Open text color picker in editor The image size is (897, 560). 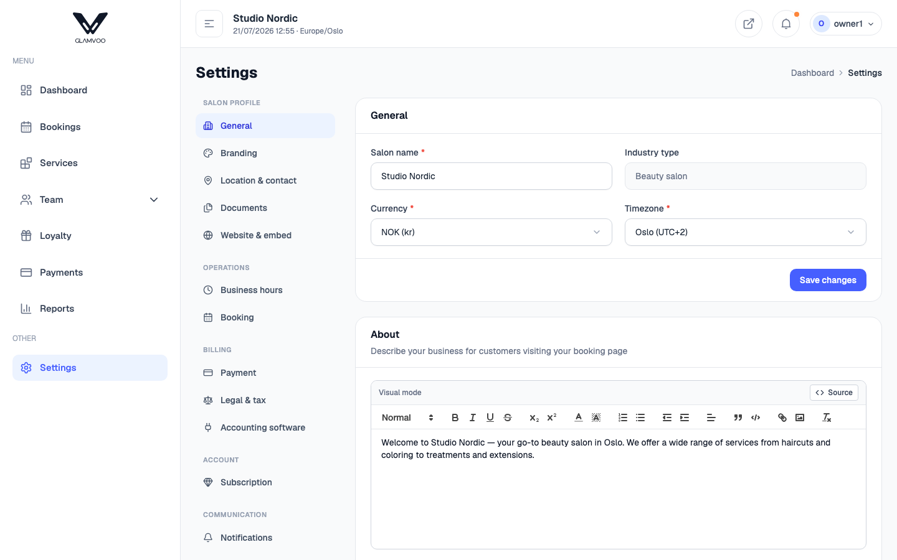(579, 418)
